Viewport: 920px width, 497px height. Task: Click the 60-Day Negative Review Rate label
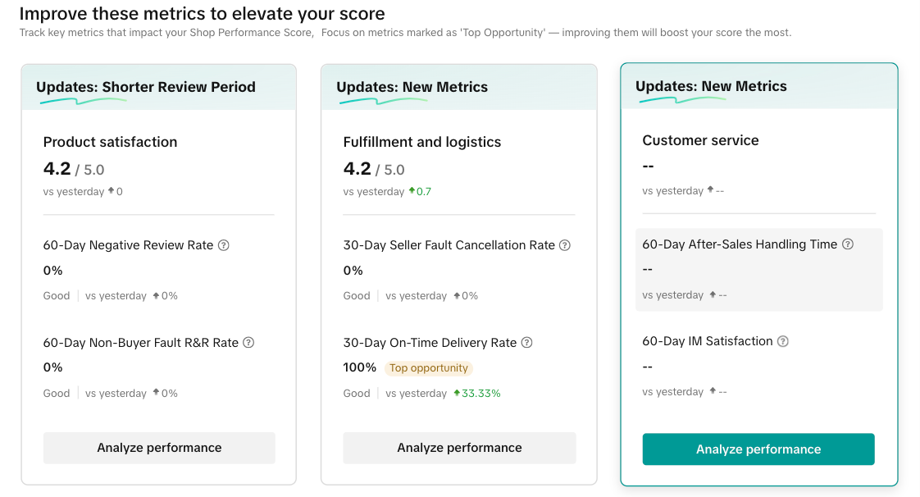pyautogui.click(x=128, y=245)
